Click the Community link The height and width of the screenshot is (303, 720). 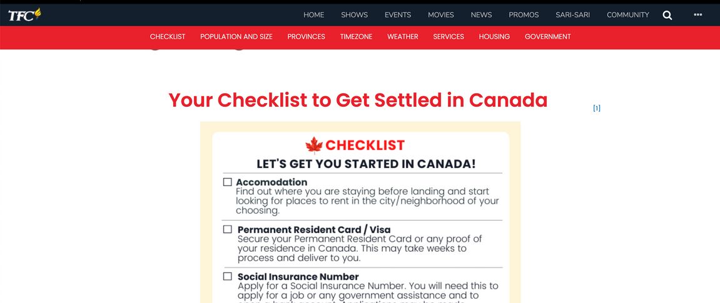click(x=627, y=14)
